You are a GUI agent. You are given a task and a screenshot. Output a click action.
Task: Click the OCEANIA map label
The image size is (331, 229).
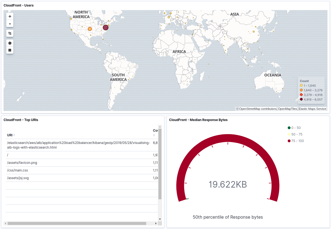point(273,75)
